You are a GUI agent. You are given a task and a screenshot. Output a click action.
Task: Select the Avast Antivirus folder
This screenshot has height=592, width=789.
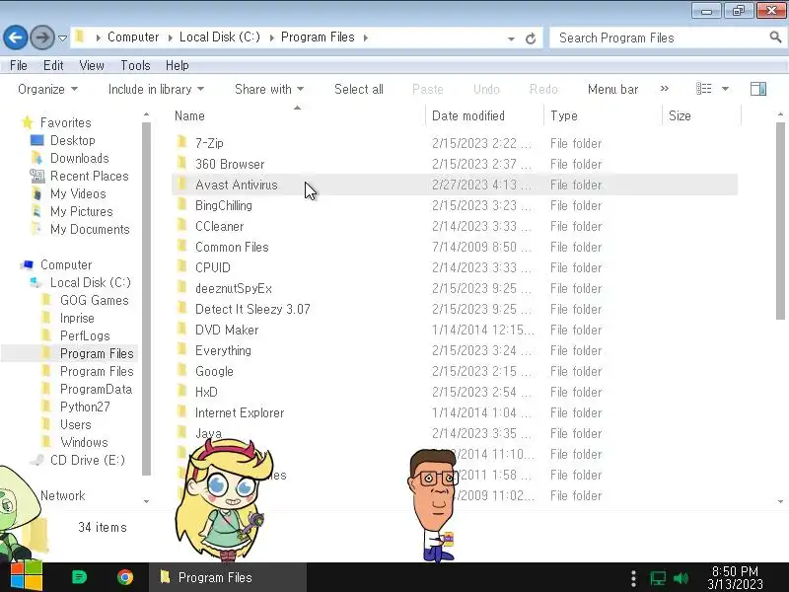pyautogui.click(x=455, y=185)
